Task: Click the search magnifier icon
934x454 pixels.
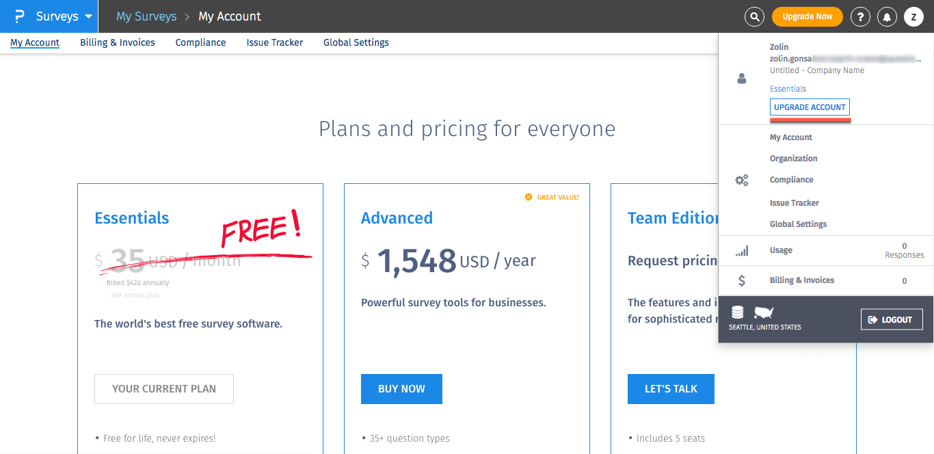Action: point(754,16)
